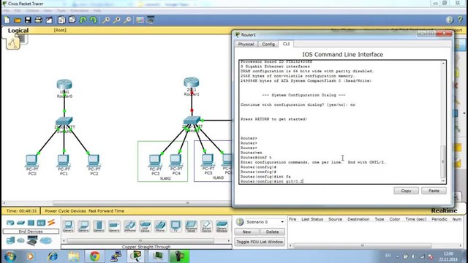Click the New scenario button
The height and width of the screenshot is (263, 468).
[246, 232]
